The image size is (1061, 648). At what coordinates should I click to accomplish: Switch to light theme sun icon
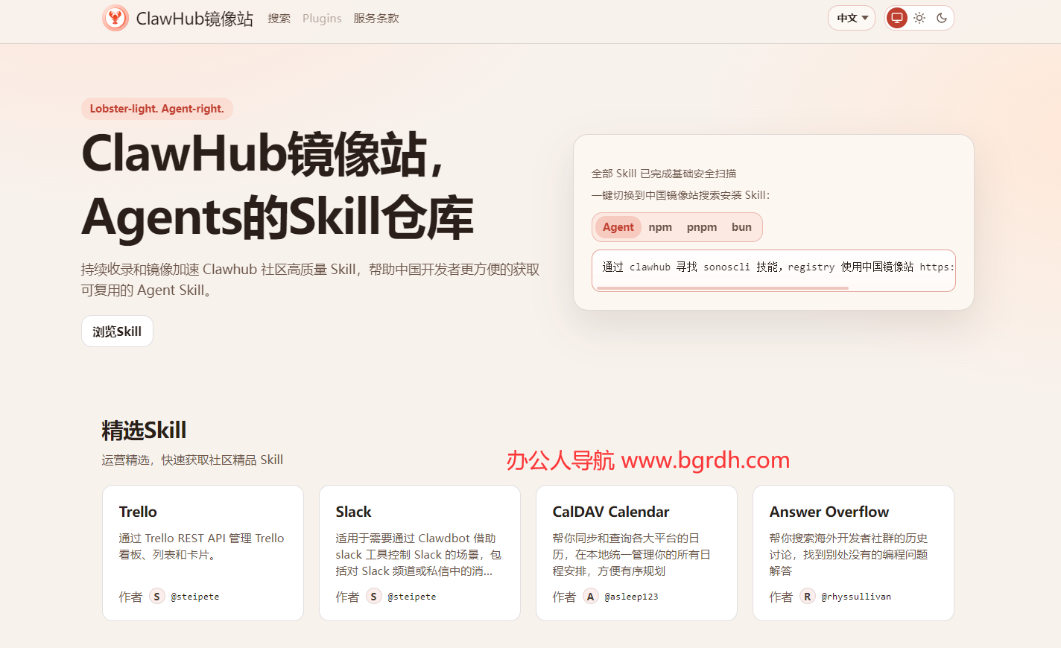coord(919,18)
